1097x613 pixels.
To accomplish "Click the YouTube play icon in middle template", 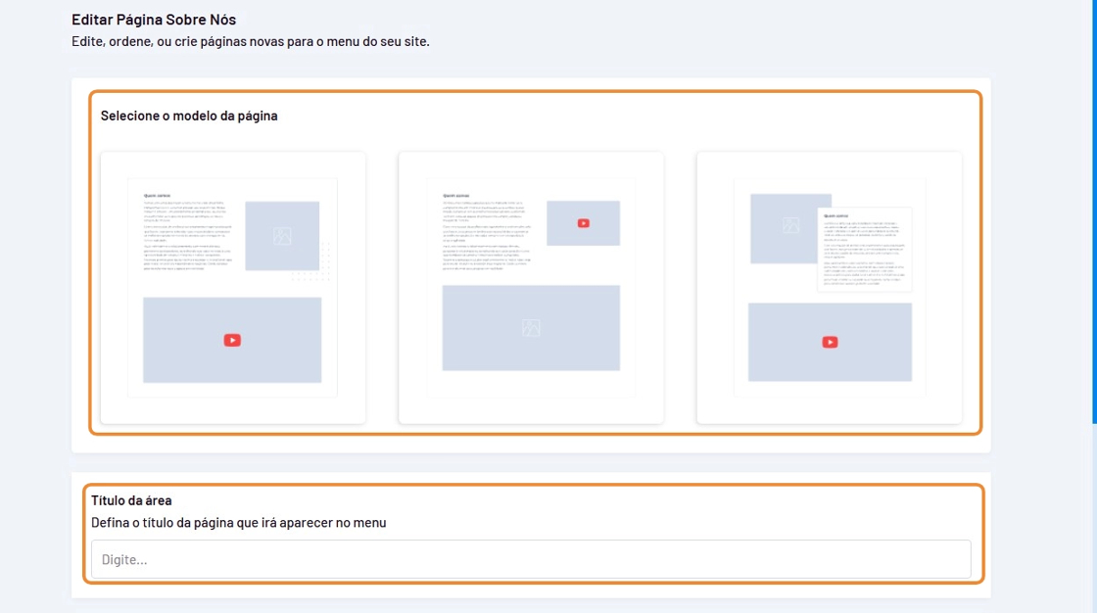I will coord(583,223).
